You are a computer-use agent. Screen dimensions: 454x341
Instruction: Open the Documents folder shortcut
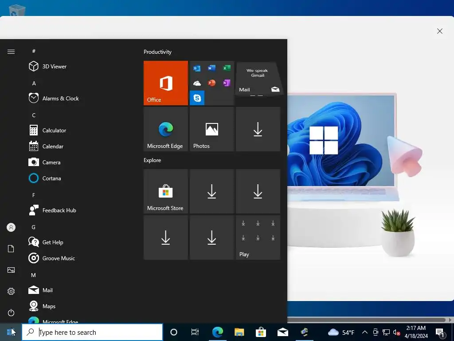(x=11, y=249)
